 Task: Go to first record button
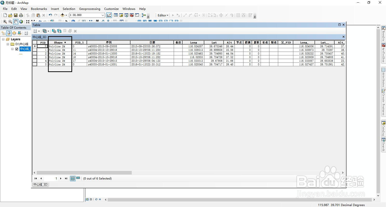click(36, 178)
